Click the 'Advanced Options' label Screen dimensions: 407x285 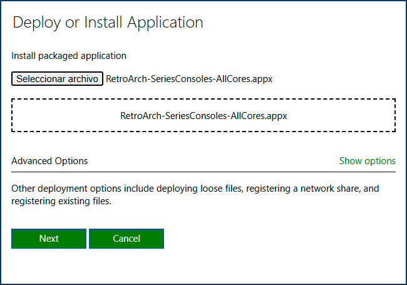(49, 161)
